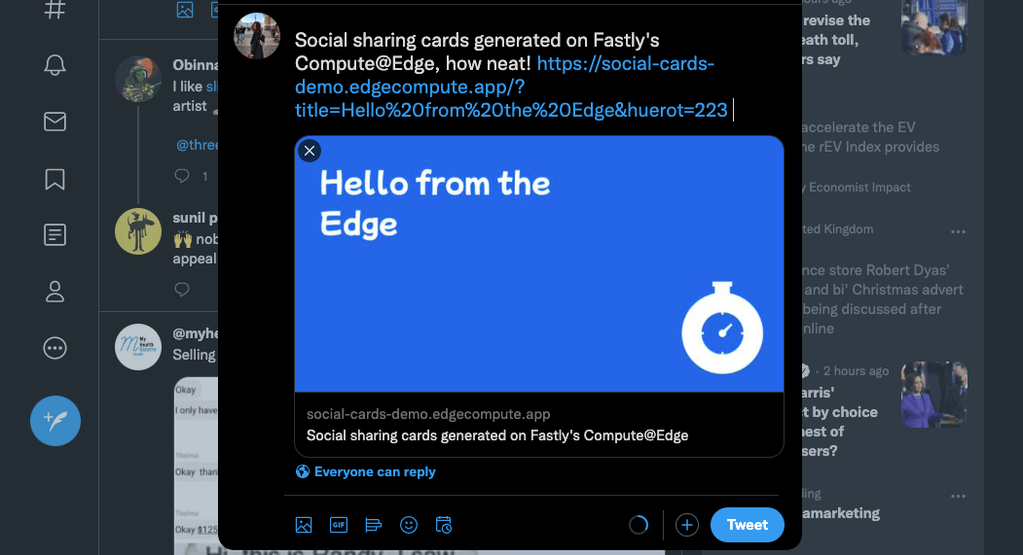The image size is (1023, 555).
Task: Open Lists icon in sidebar
Action: click(x=55, y=234)
